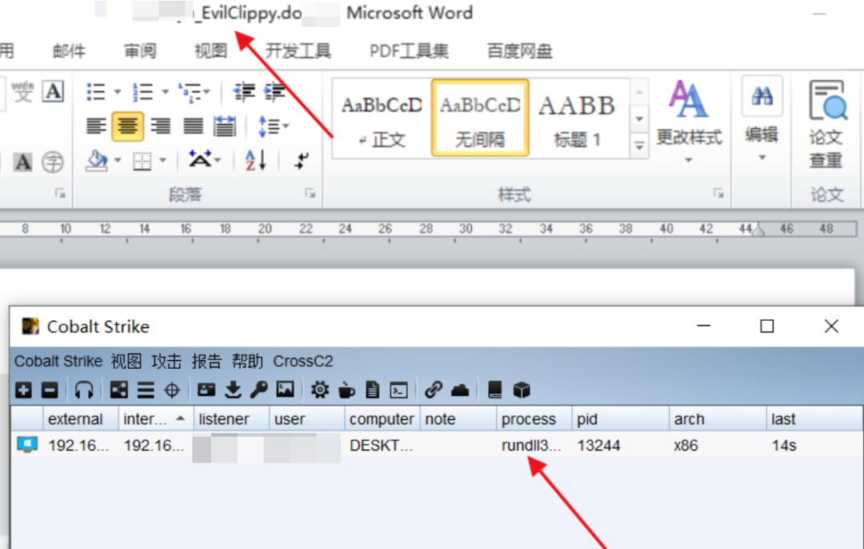Open the 帮助 menu in Cobalt Strike
The width and height of the screenshot is (864, 549).
[247, 361]
